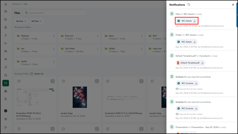
Task: Click the Default Template.pdf file chip
Action: coord(190,63)
